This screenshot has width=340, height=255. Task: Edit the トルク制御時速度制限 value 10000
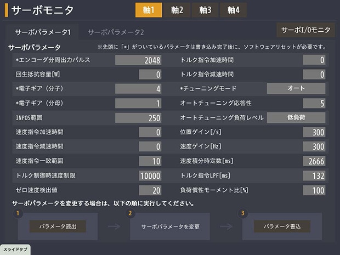(x=150, y=175)
